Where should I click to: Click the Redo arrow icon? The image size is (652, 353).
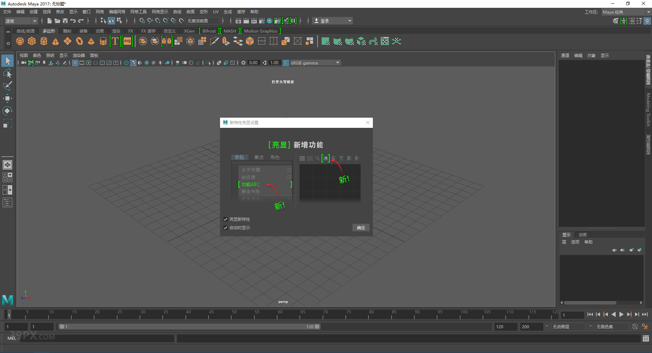(81, 21)
